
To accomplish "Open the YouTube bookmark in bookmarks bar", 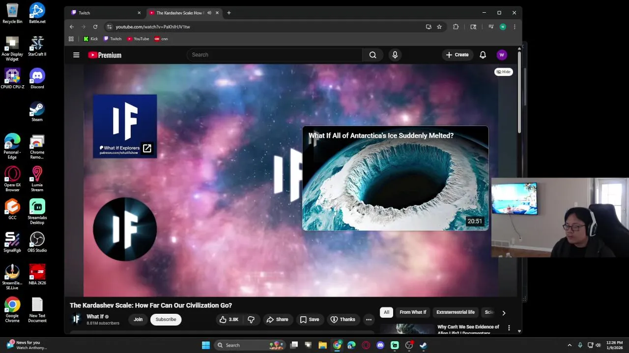I will [138, 39].
